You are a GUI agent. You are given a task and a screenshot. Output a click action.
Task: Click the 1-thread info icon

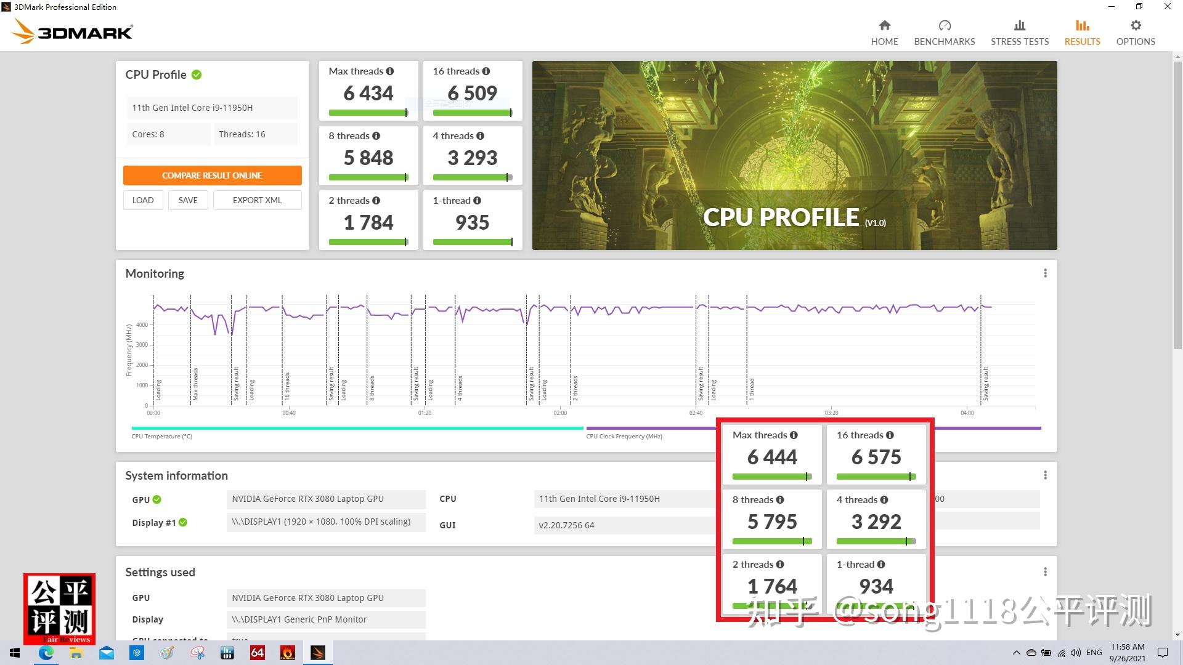click(x=478, y=201)
